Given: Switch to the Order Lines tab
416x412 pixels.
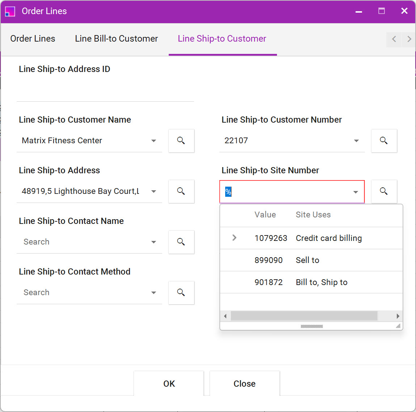Looking at the screenshot, I should [33, 39].
